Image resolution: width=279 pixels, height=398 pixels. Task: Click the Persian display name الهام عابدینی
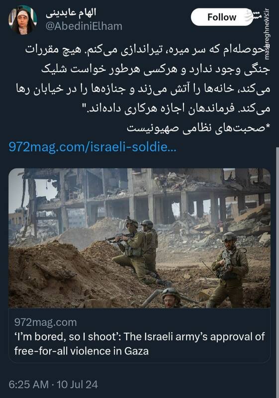pyautogui.click(x=71, y=12)
